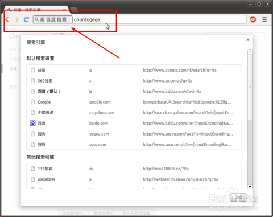Click the google.com.hk search URL
Screen dimensions: 273x217
[180, 70]
